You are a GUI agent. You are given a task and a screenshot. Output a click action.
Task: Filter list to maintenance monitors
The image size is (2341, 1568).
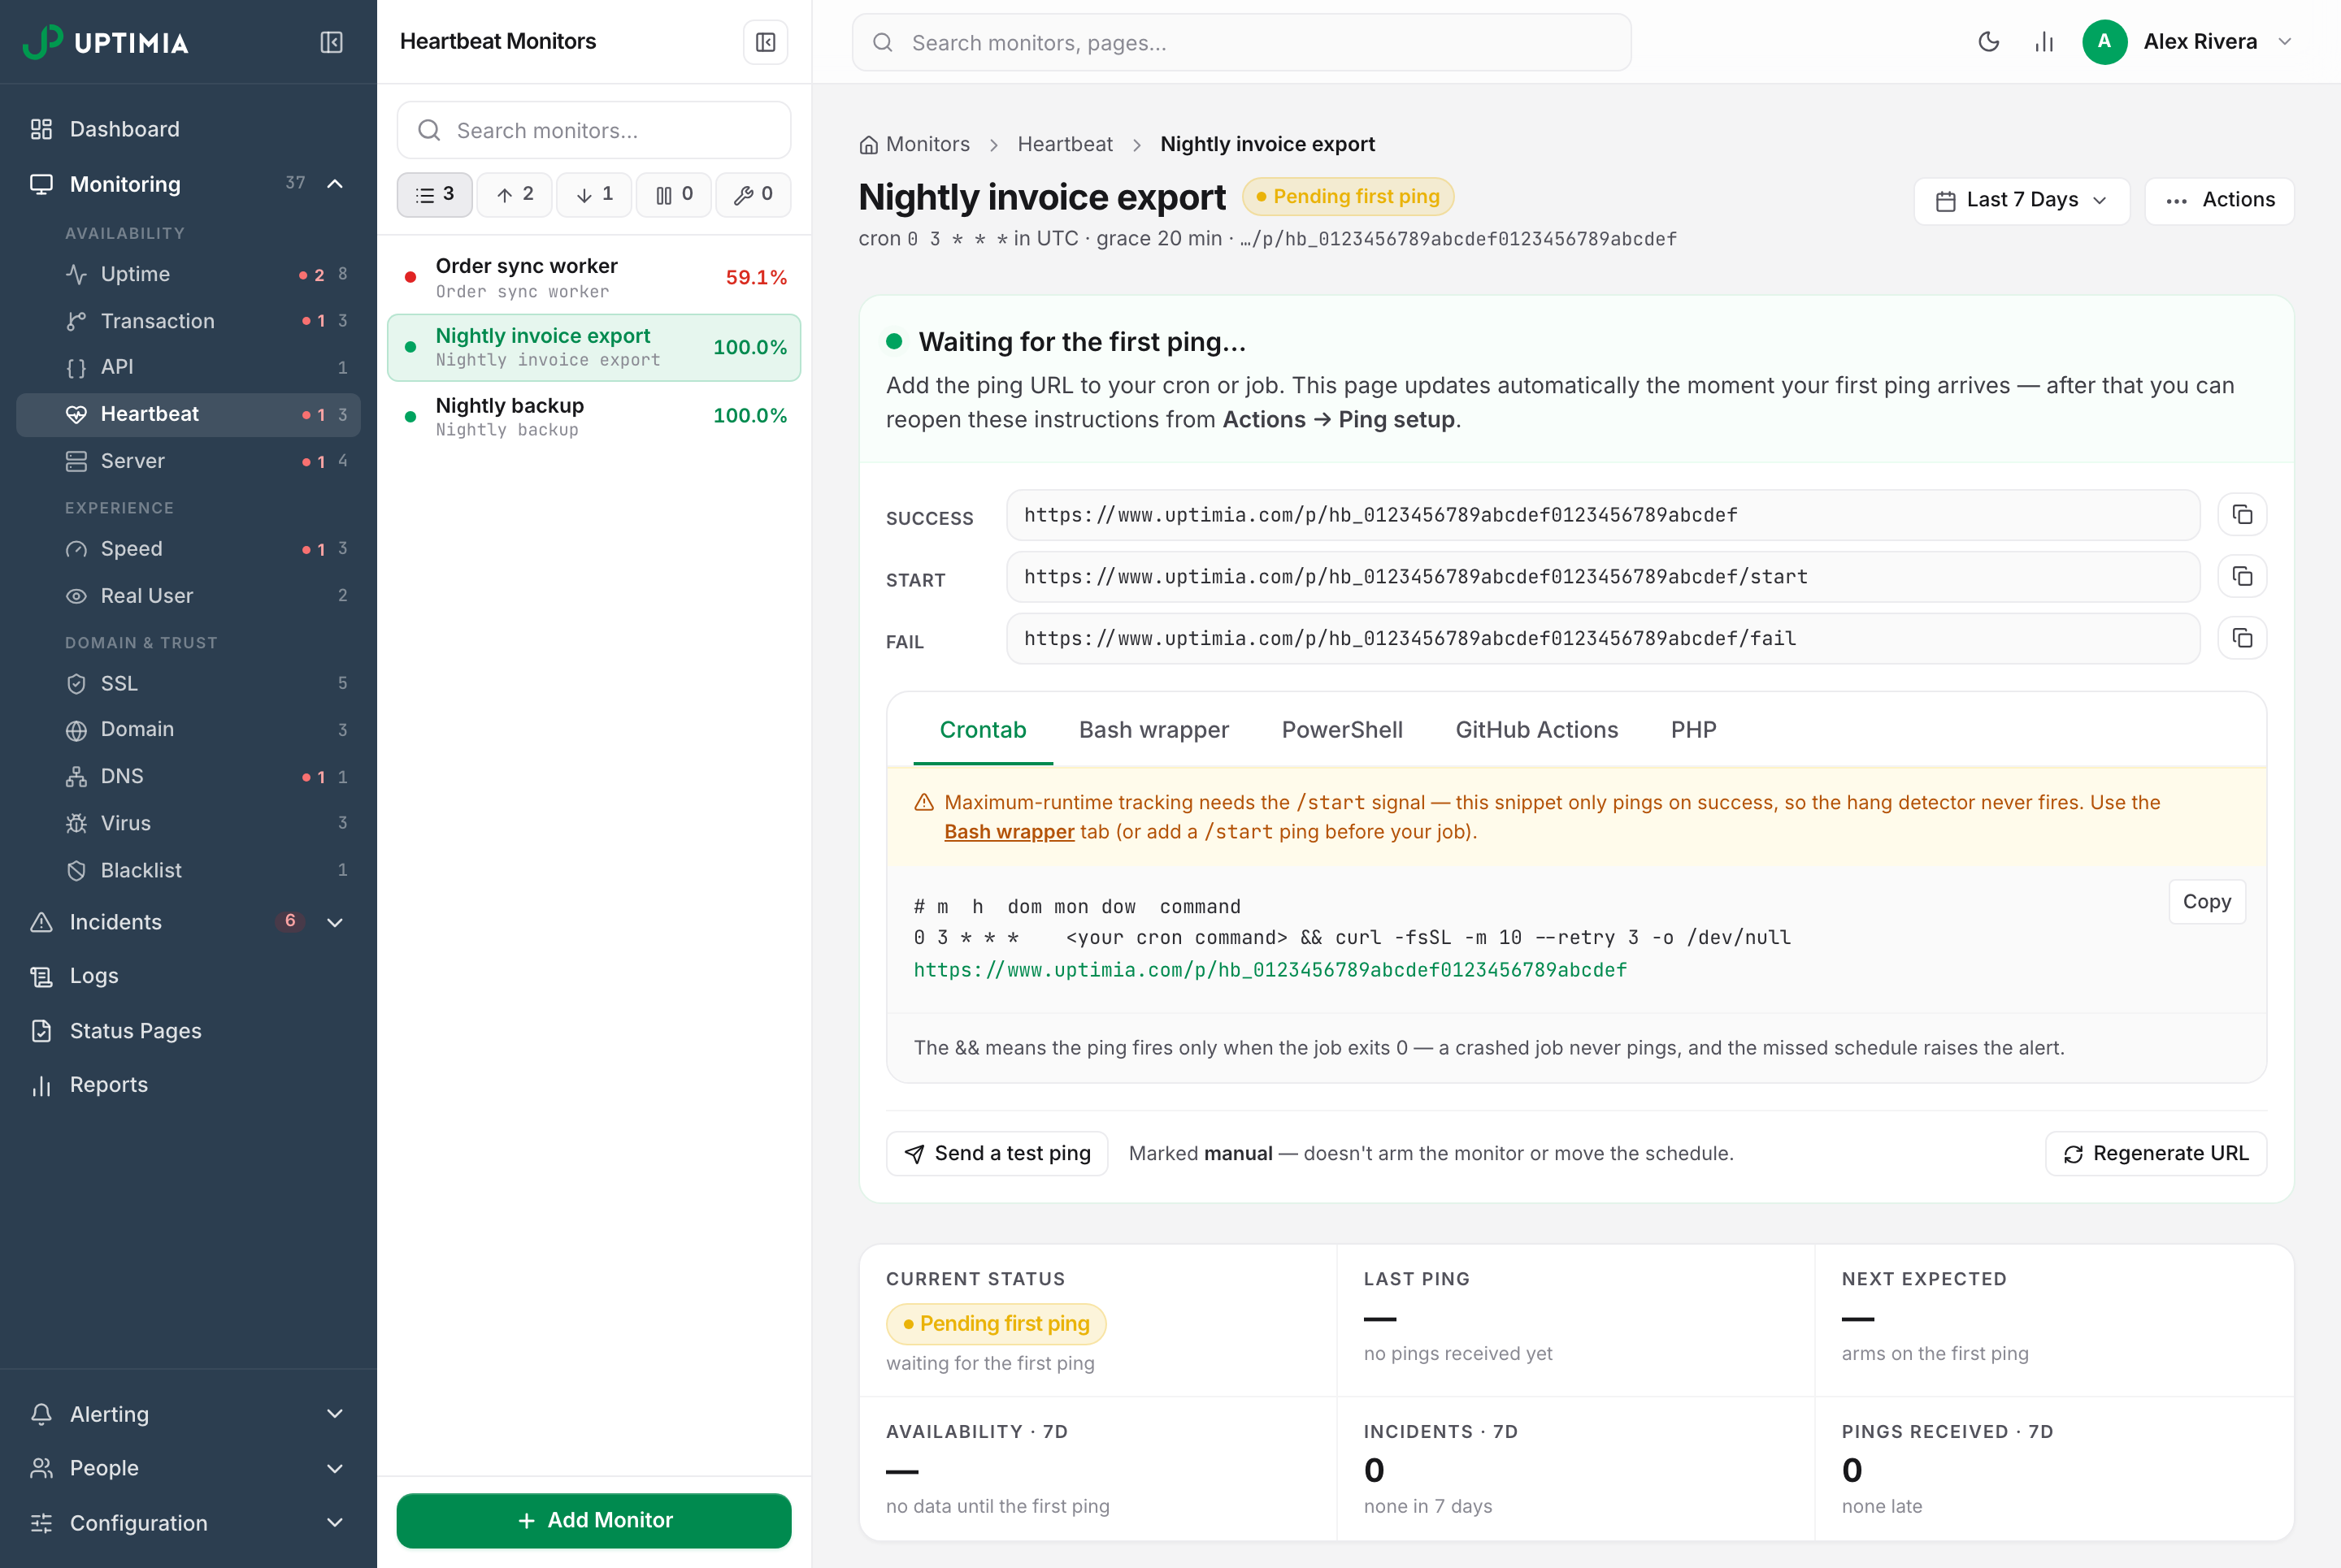pyautogui.click(x=754, y=194)
